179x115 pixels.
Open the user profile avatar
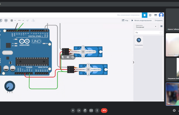tap(161, 15)
